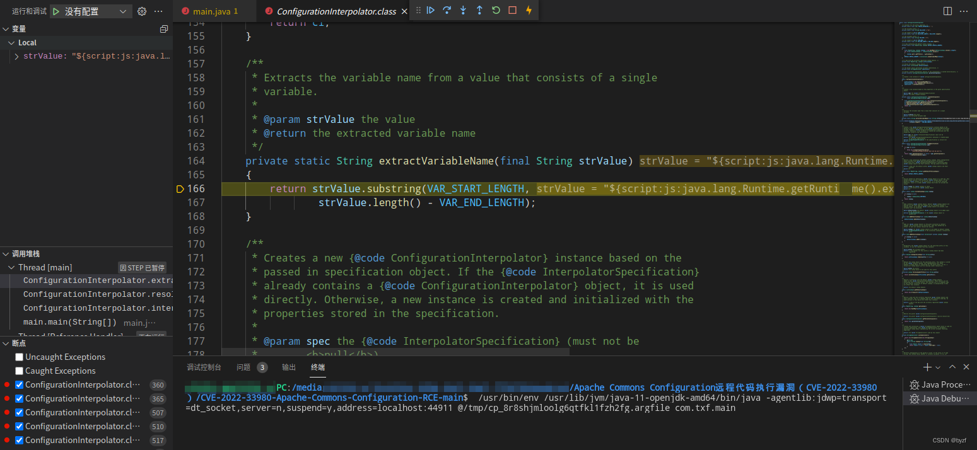Open the debug console panel tab

click(x=204, y=367)
